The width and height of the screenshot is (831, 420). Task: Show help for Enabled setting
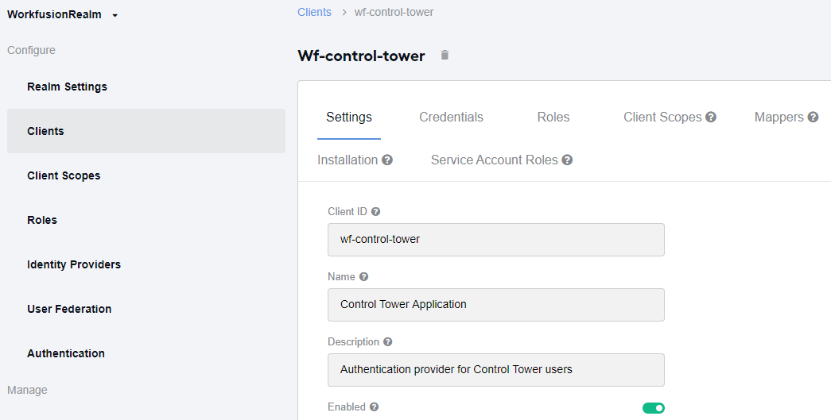pos(375,407)
